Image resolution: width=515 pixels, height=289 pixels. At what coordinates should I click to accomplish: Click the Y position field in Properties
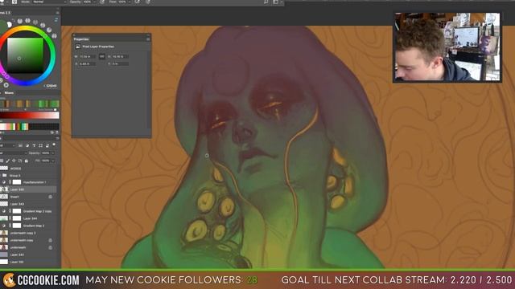[x=120, y=64]
